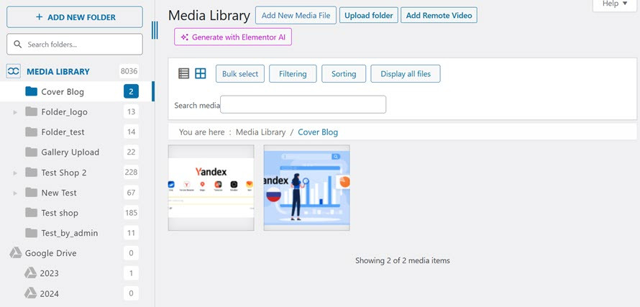The image size is (640, 307).
Task: Open the Help dropdown
Action: pos(615,4)
